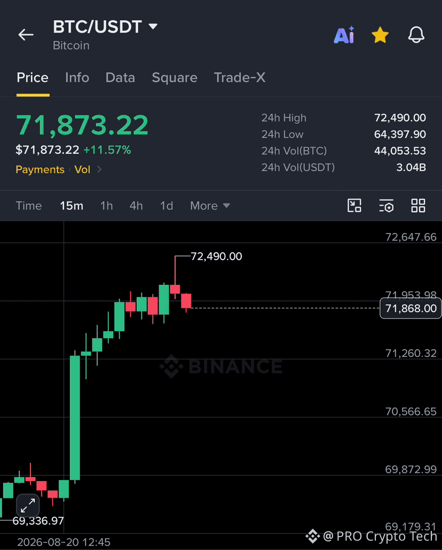Open the chart drawing tools icon
Viewport: 442px width, 550px height.
354,206
